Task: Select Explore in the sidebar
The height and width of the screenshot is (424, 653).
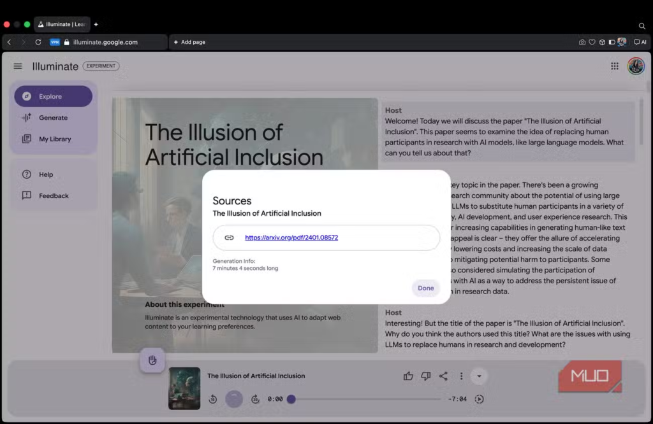Action: (54, 96)
